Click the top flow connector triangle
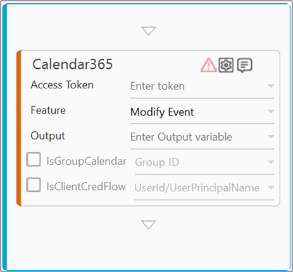 (x=149, y=31)
